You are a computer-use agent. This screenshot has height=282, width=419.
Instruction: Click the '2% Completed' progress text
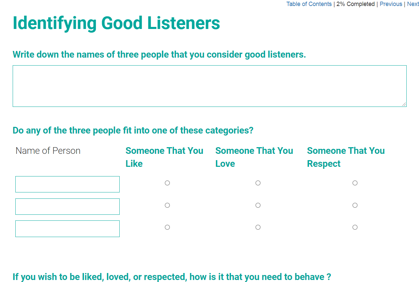tap(355, 4)
